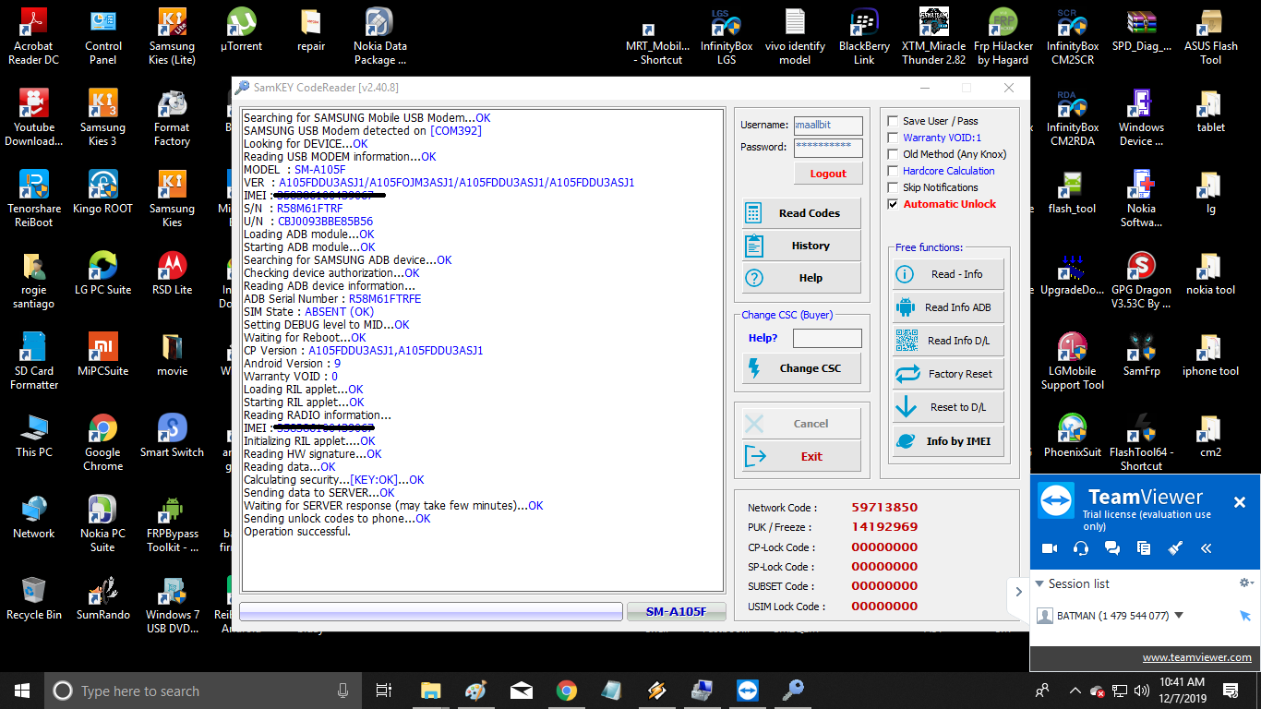Launch Samsung Kies (Lite) icon

point(172,36)
